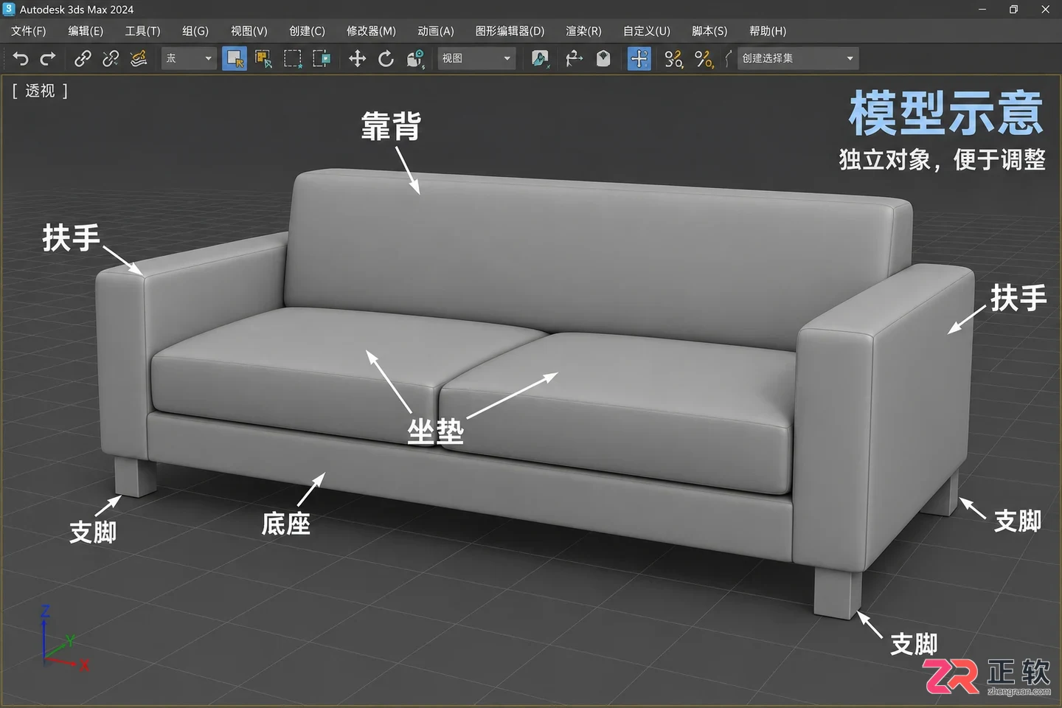The width and height of the screenshot is (1062, 708).
Task: Toggle the Snaps Toggle icon
Action: pyautogui.click(x=673, y=59)
